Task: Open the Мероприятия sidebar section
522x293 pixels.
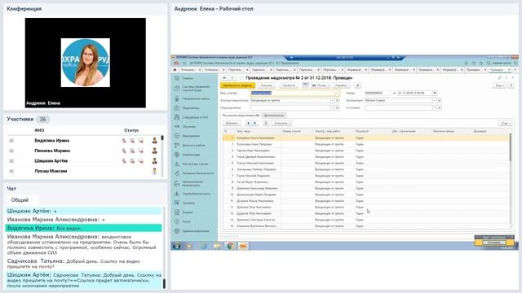Action: click(191, 136)
